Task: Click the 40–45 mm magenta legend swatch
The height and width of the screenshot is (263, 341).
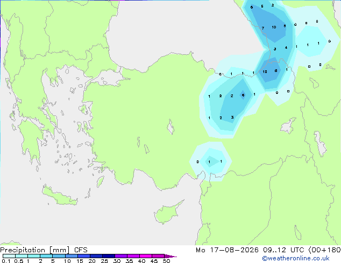Action: [146, 256]
